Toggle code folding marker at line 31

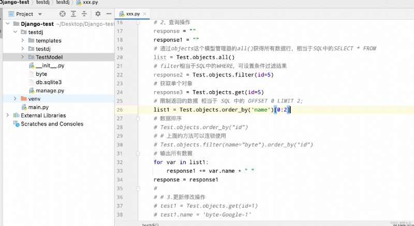138,154
